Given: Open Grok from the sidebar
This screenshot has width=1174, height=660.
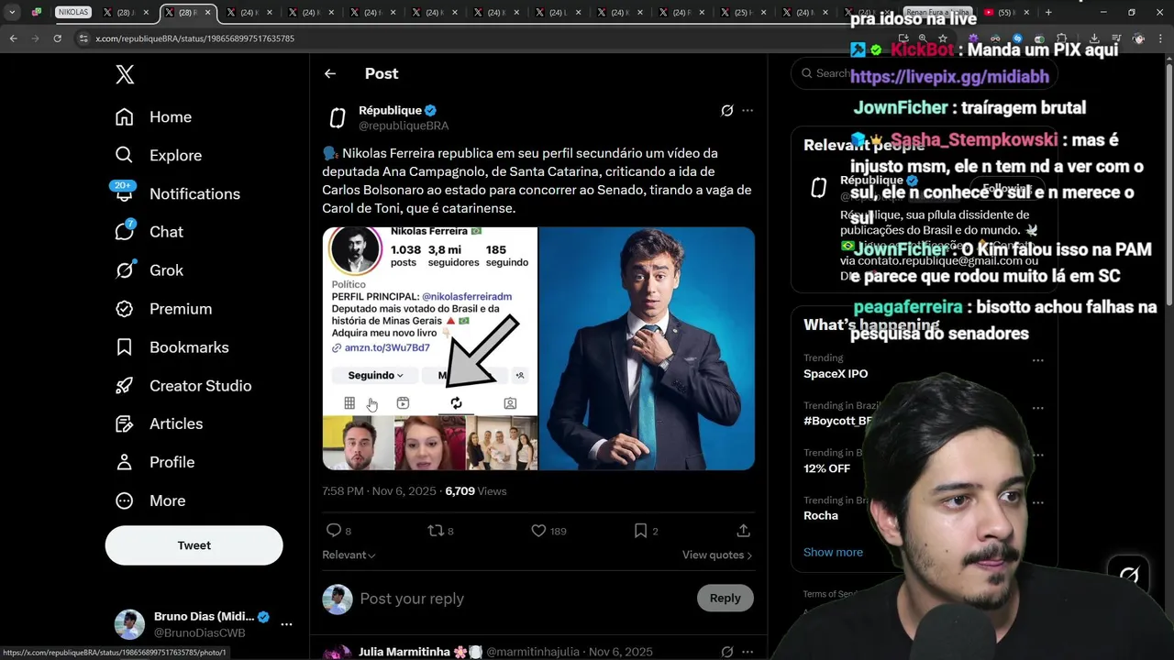Looking at the screenshot, I should point(150,270).
